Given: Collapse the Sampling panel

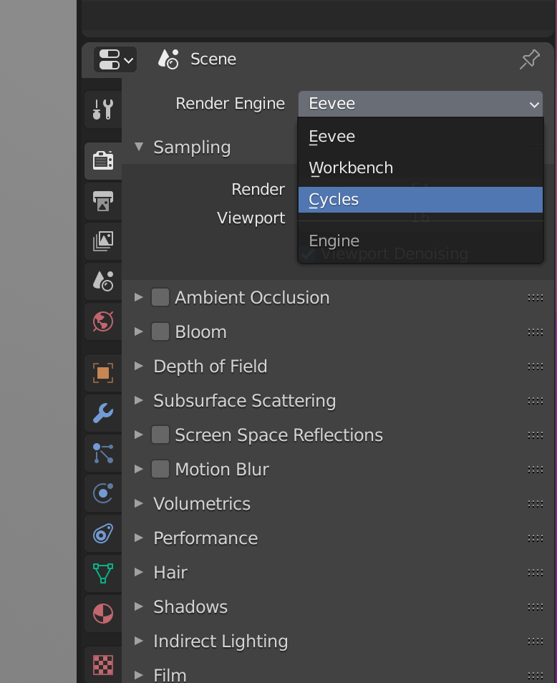Looking at the screenshot, I should [139, 147].
